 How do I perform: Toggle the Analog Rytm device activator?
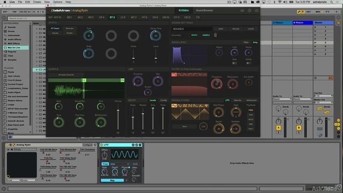[x=7, y=145]
